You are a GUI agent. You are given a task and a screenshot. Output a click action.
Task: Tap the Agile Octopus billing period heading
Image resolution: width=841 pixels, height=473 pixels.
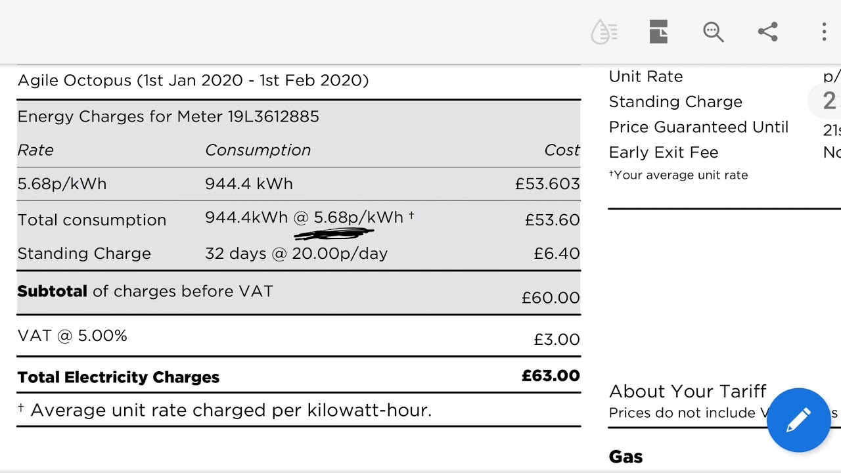(193, 80)
